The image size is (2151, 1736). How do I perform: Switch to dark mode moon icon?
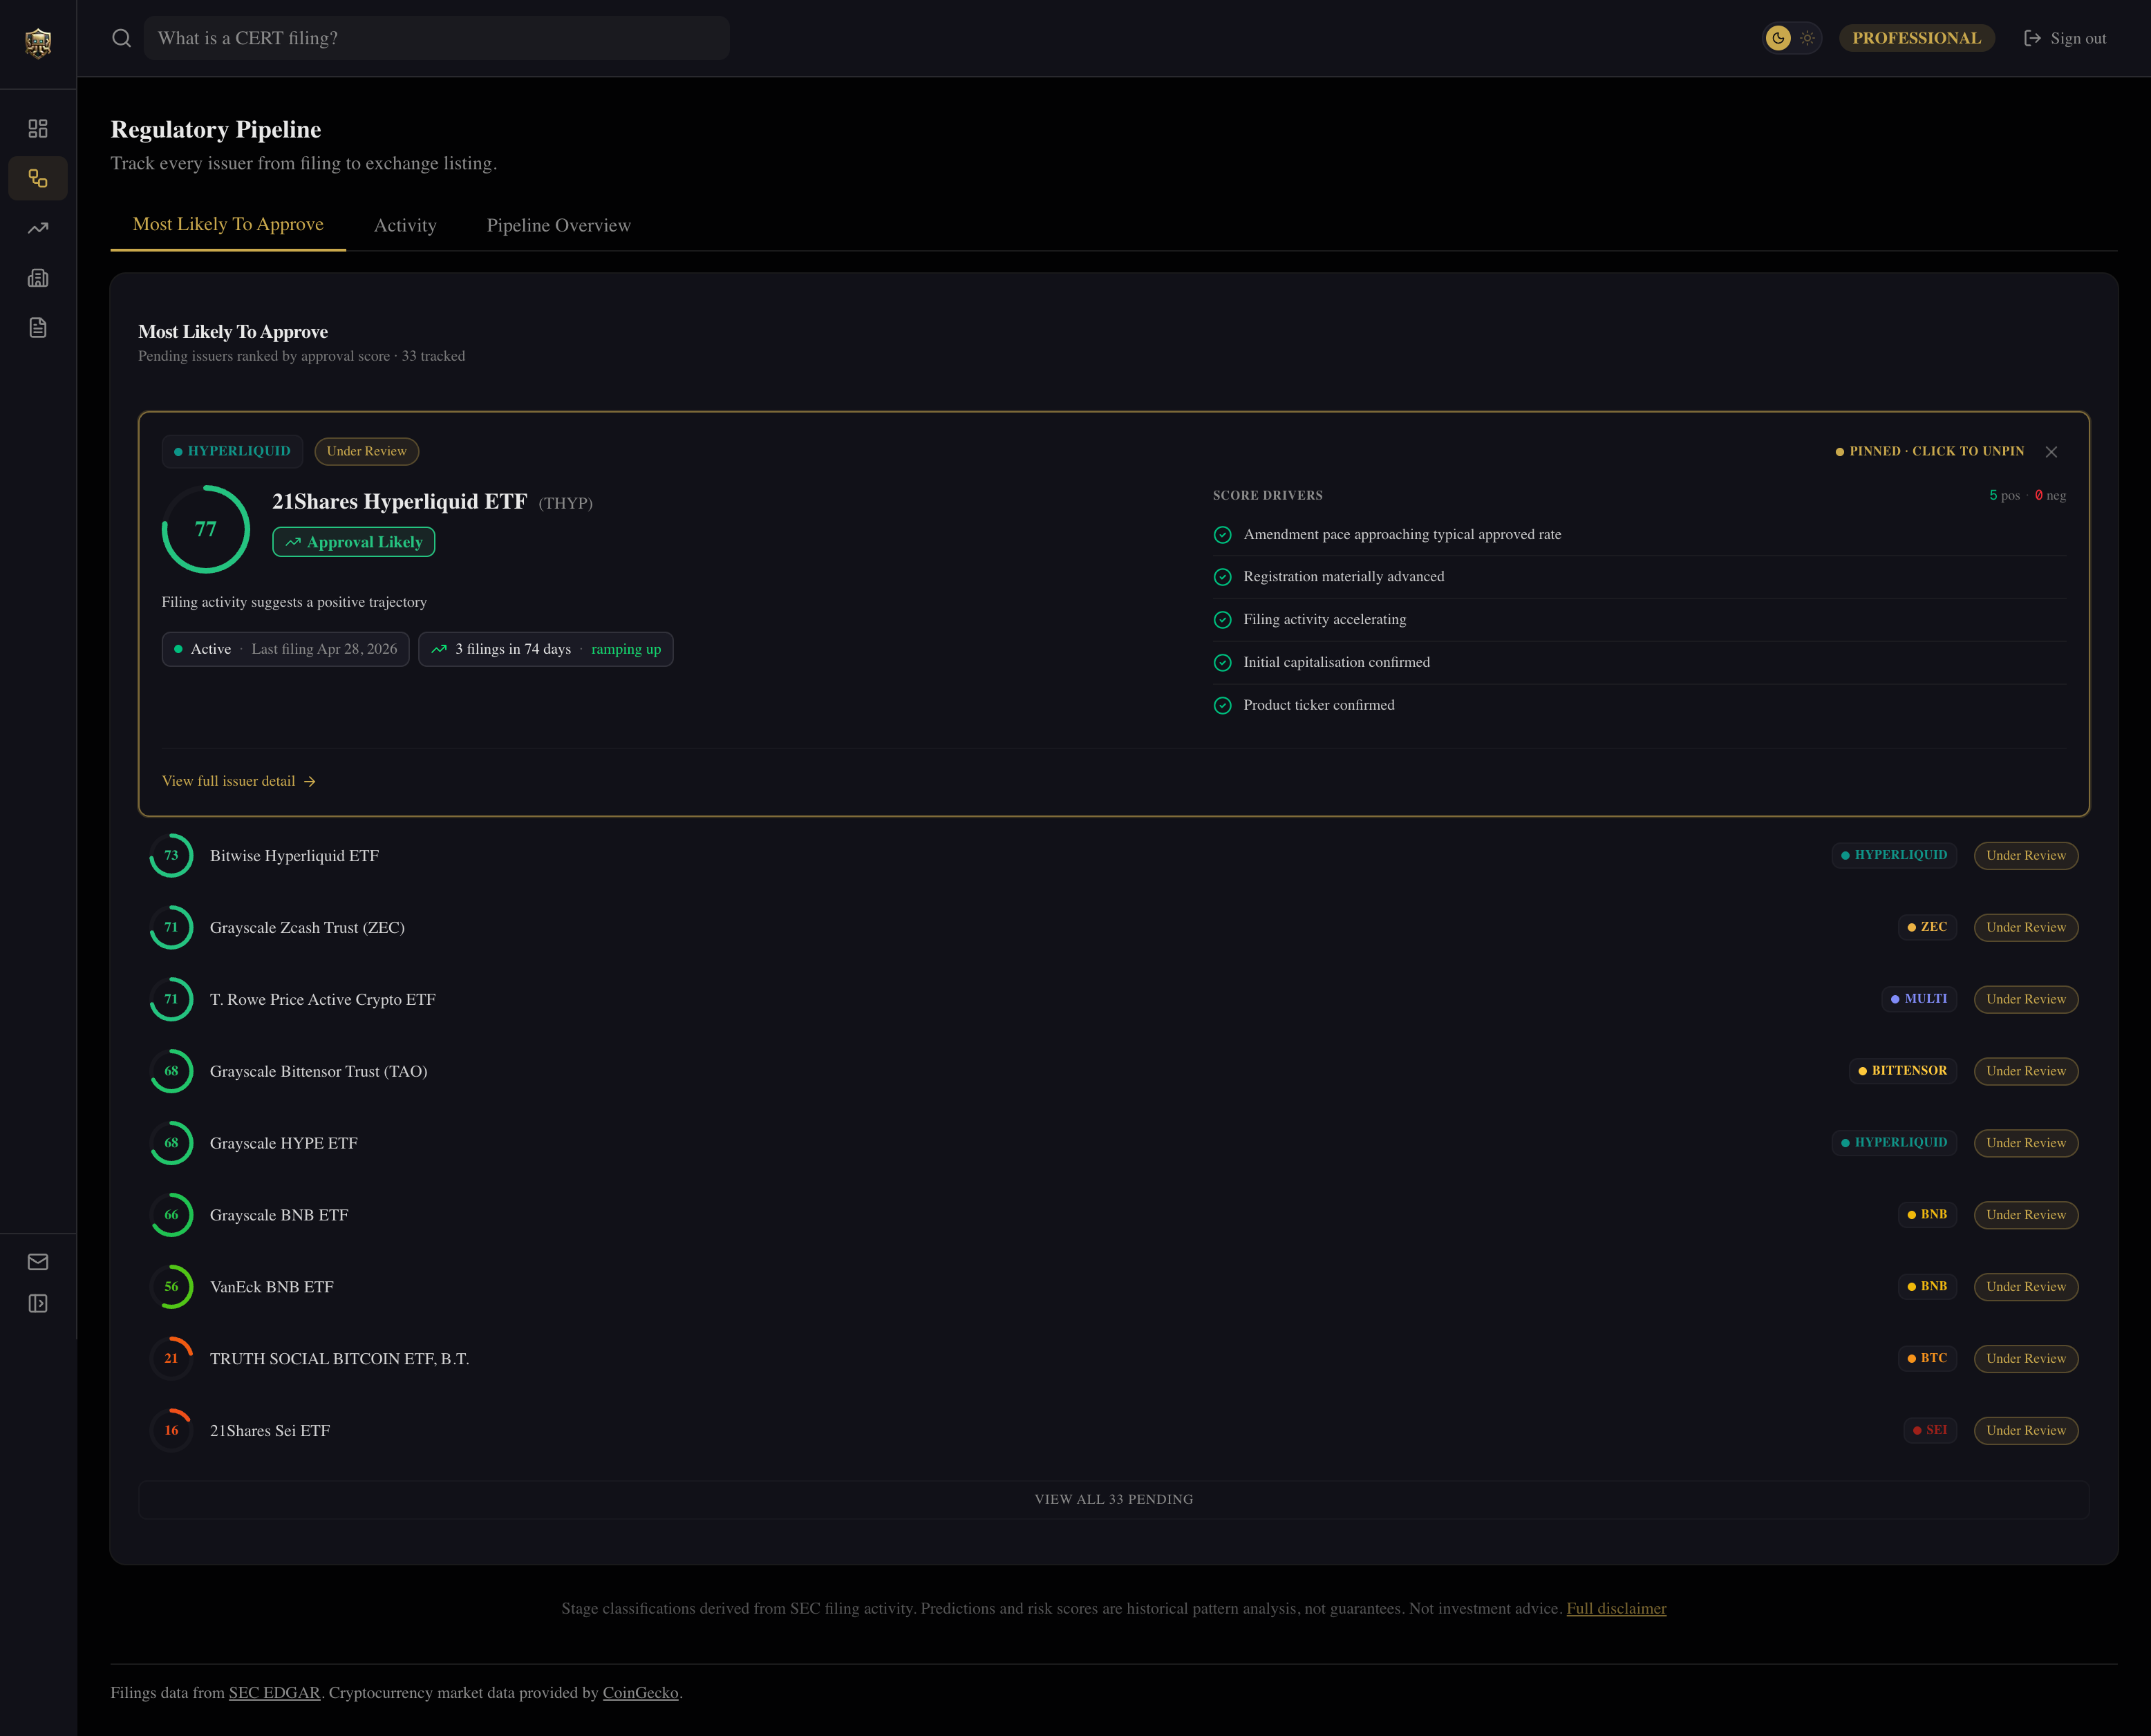(1778, 38)
